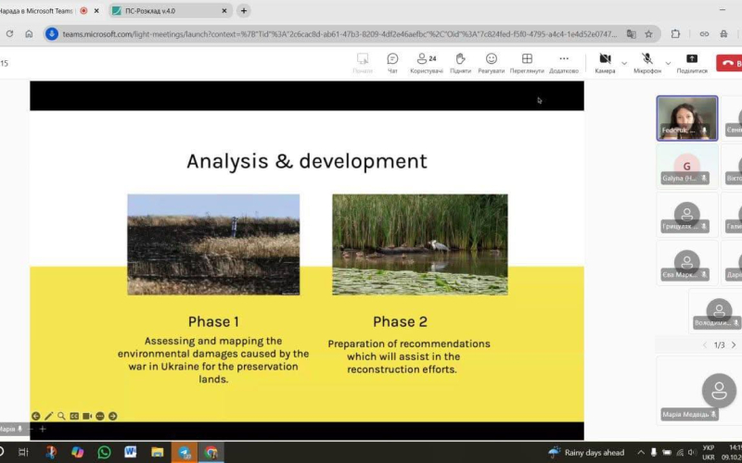Image resolution: width=742 pixels, height=463 pixels.
Task: Open a new browser tab
Action: pyautogui.click(x=244, y=10)
